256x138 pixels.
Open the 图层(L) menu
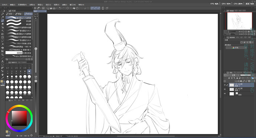coord(40,5)
